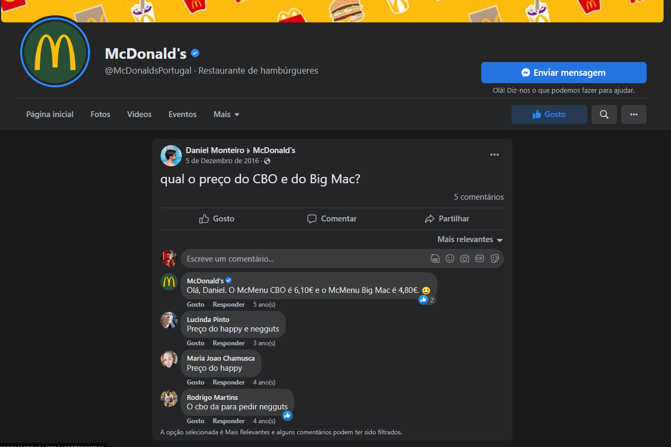Click the Escreve um comentário input field
The image size is (671, 447).
[305, 259]
